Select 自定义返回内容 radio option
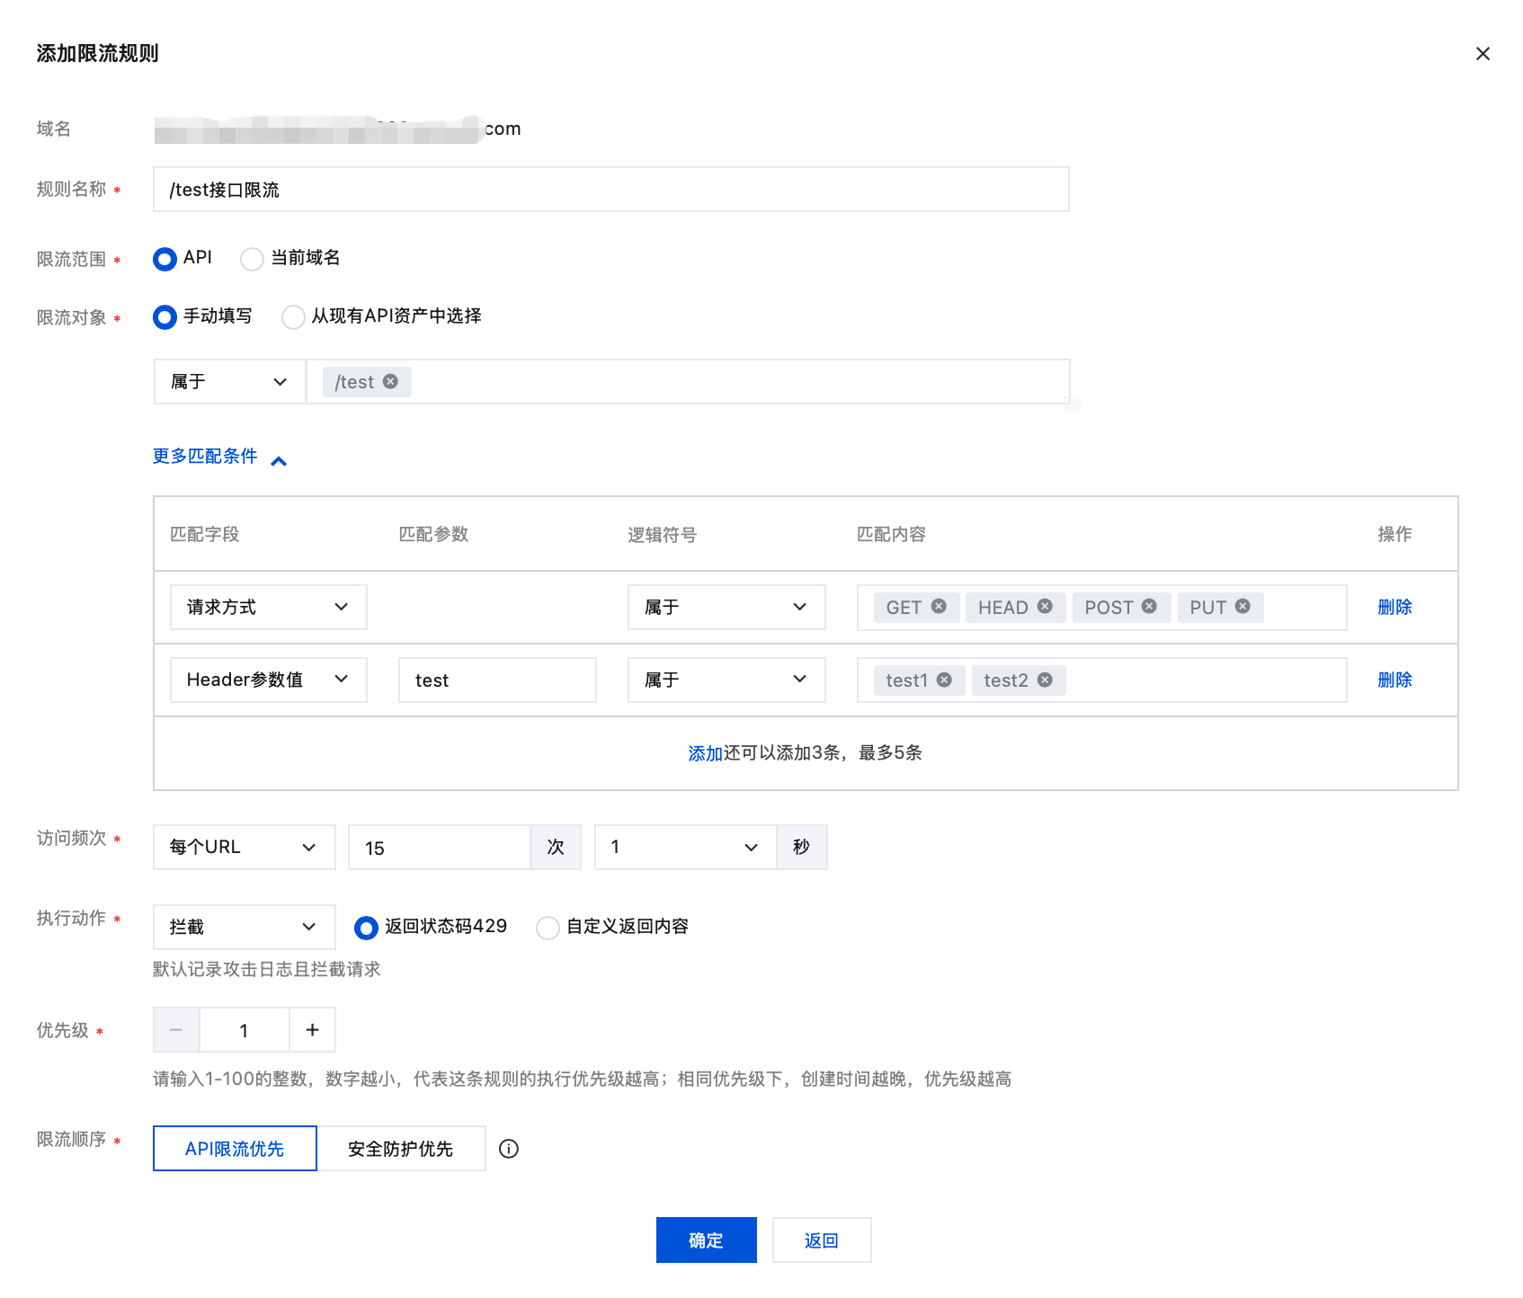Image resolution: width=1523 pixels, height=1298 pixels. (x=548, y=928)
